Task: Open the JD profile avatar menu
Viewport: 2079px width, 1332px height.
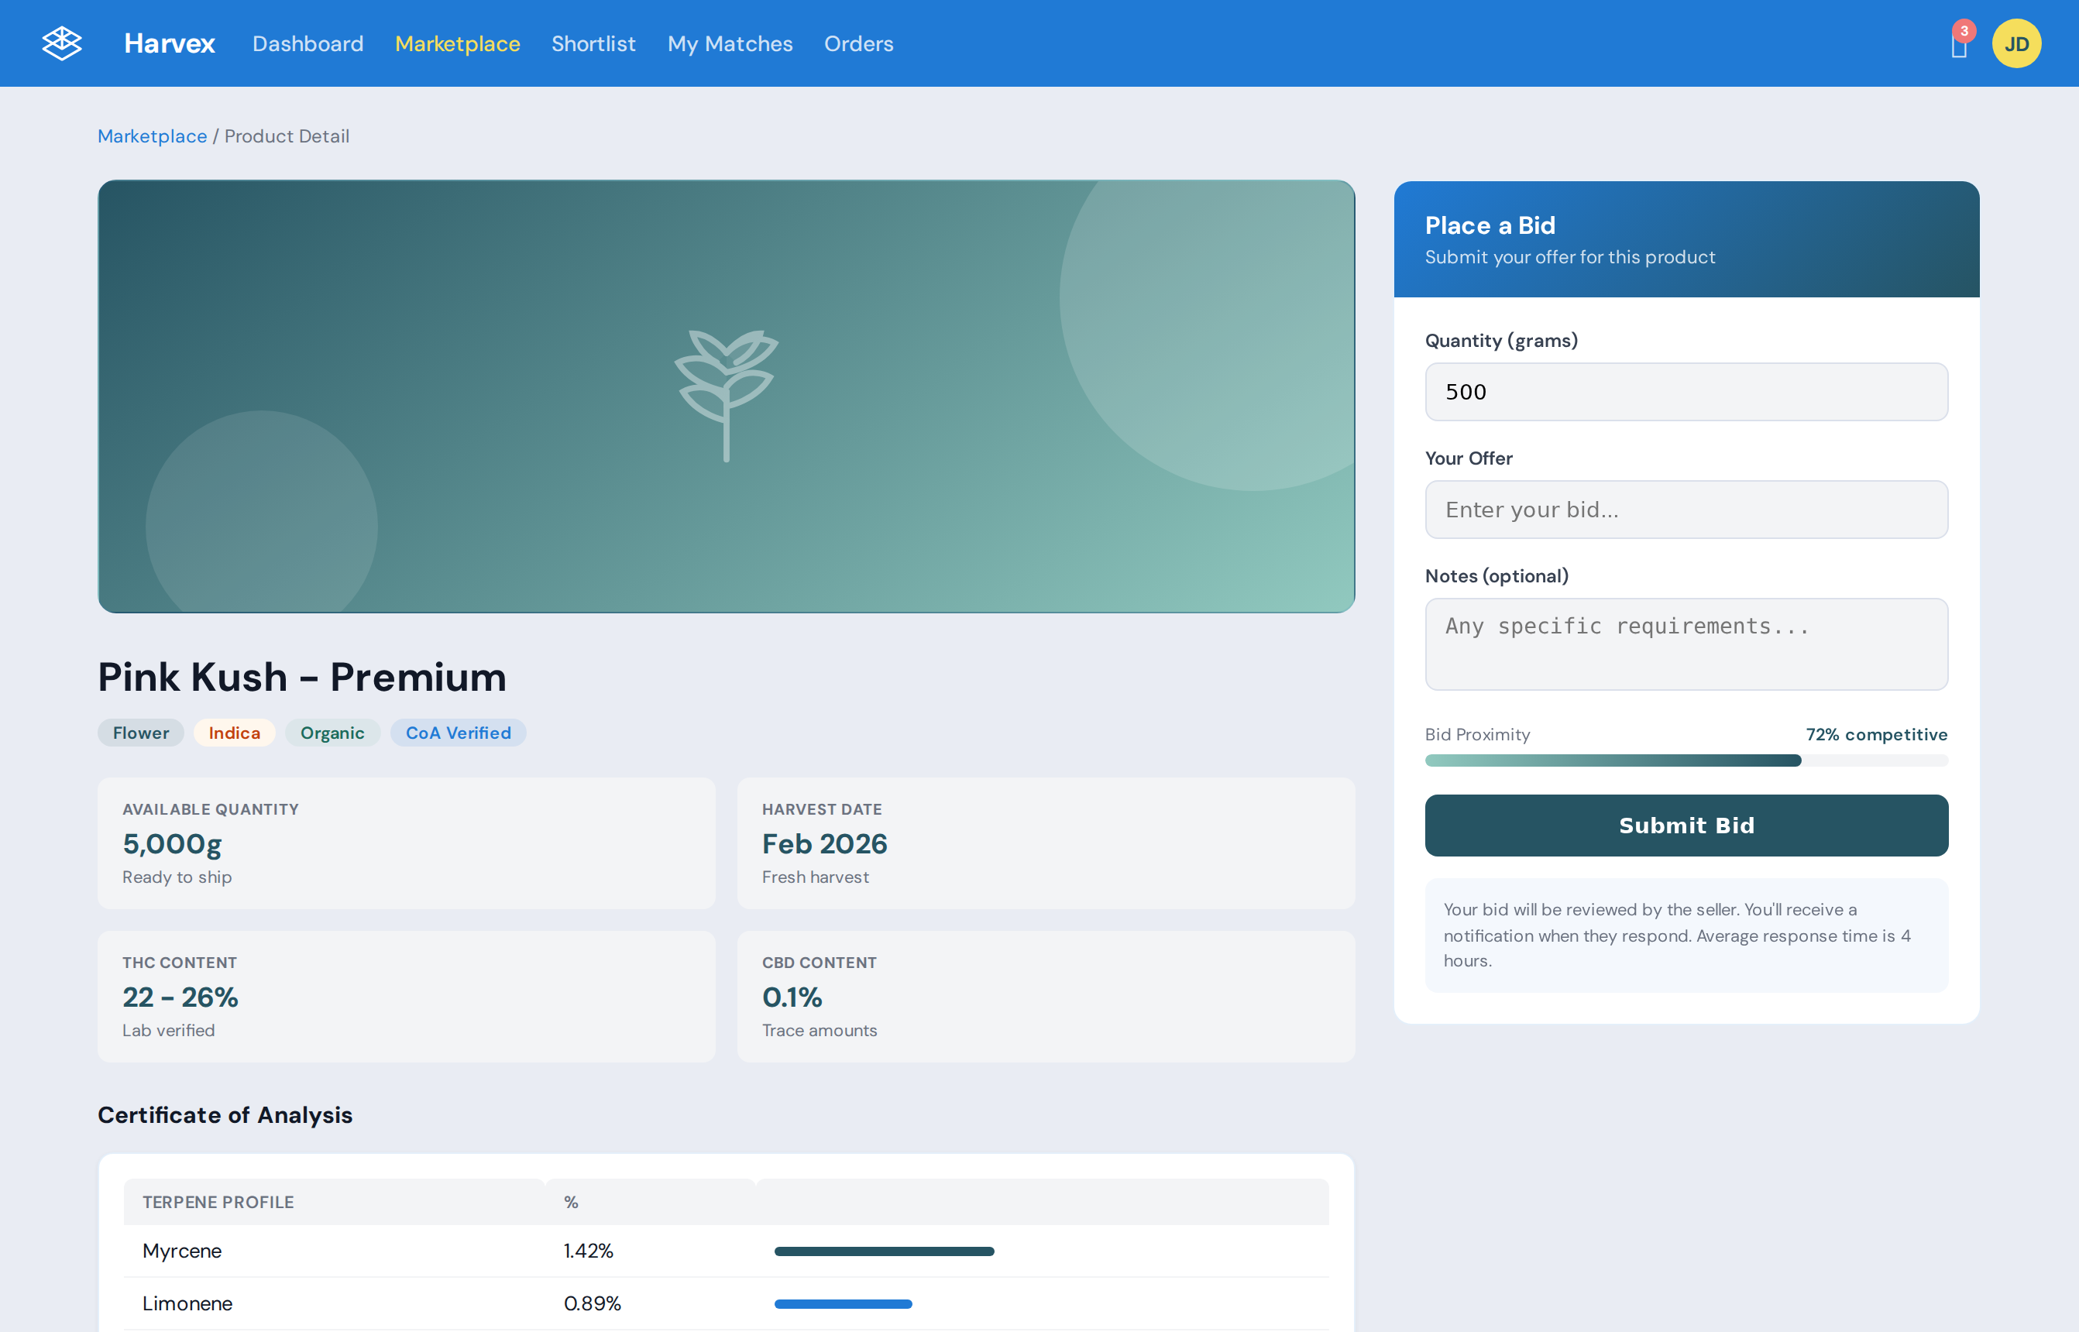Action: tap(2017, 43)
